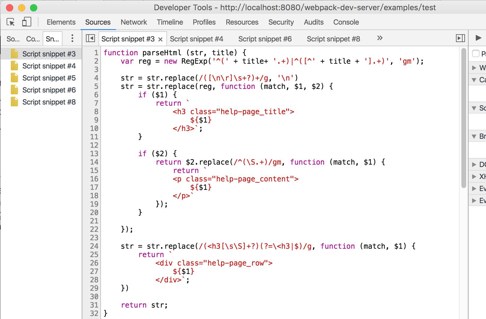Click 'return str;' on line 31
This screenshot has width=486, height=319.
click(x=144, y=305)
